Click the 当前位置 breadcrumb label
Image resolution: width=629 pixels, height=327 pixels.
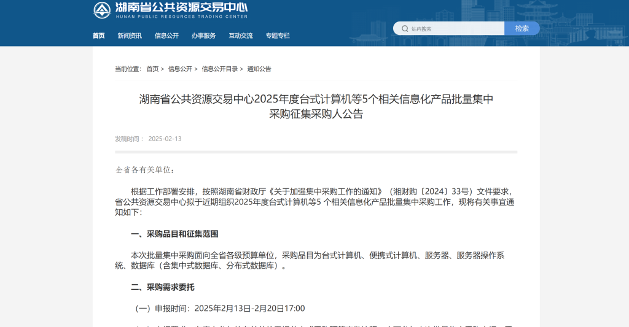coord(128,69)
